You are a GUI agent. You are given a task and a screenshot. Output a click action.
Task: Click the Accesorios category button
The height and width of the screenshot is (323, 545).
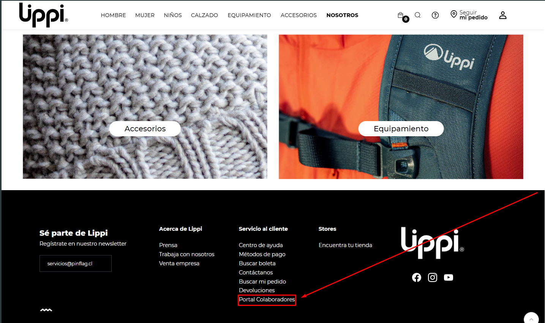(x=145, y=129)
